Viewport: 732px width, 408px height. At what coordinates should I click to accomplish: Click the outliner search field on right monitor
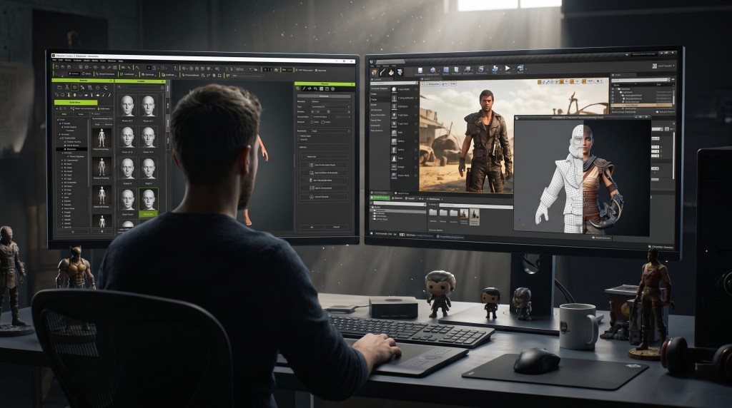coord(640,80)
